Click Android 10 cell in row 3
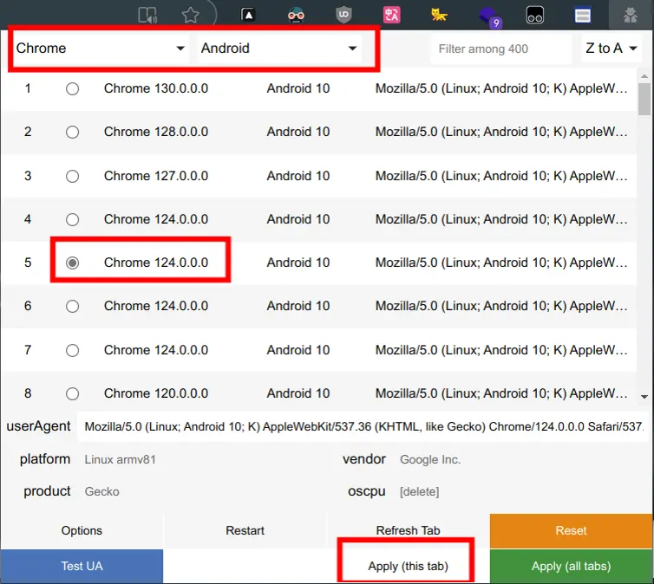This screenshot has height=584, width=654. [298, 176]
